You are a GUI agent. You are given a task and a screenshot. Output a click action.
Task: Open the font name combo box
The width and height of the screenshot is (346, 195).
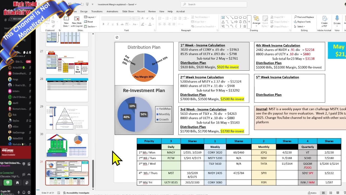point(116,18)
